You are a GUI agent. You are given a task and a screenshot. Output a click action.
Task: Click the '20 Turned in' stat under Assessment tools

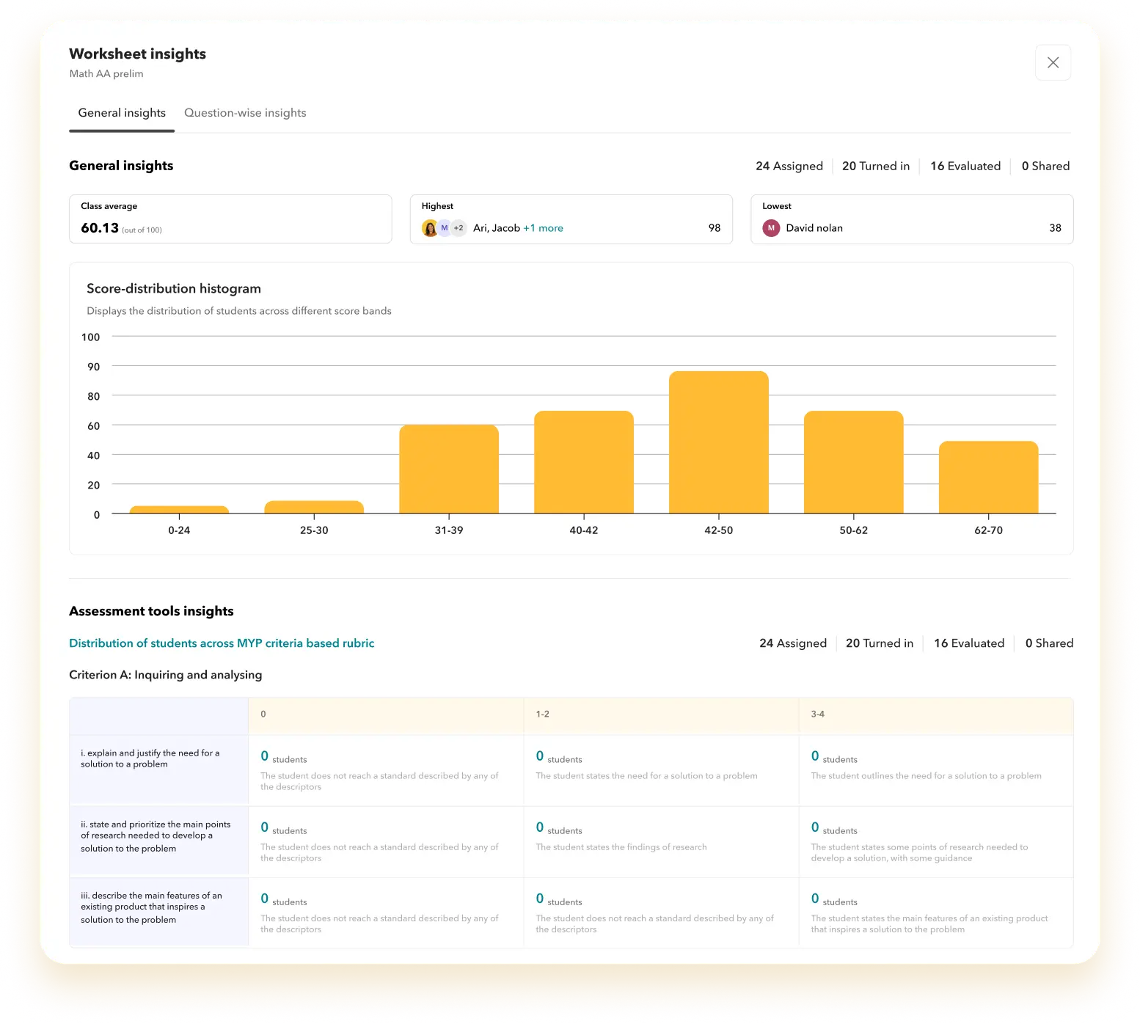coord(879,643)
